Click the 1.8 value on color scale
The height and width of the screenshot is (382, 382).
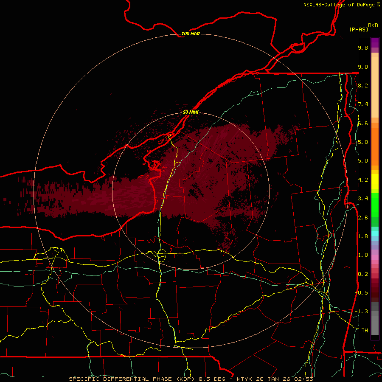click(363, 236)
